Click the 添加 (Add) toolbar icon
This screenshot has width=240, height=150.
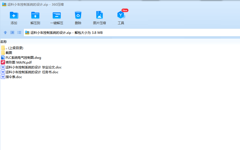[14, 15]
